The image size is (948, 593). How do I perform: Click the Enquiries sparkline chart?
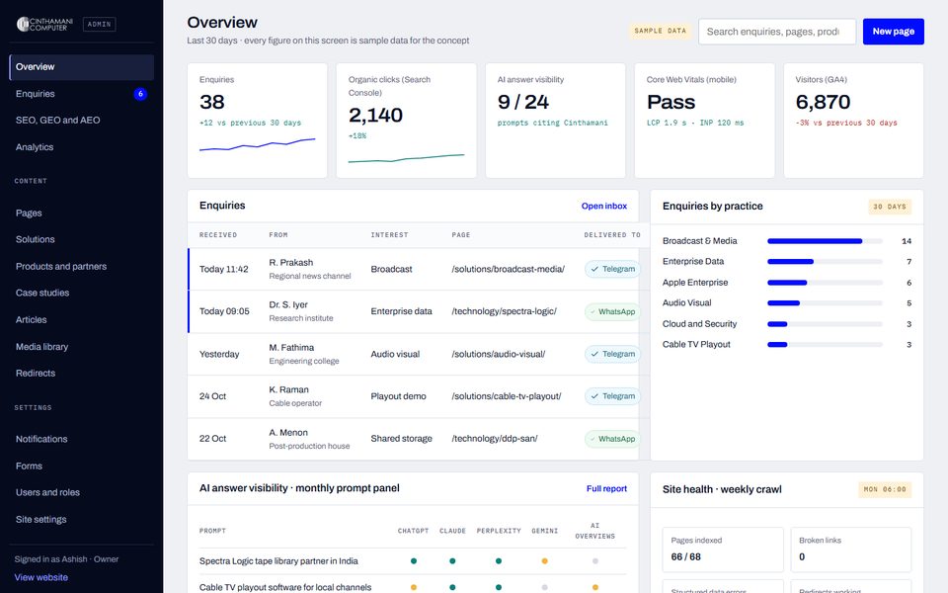pyautogui.click(x=258, y=144)
